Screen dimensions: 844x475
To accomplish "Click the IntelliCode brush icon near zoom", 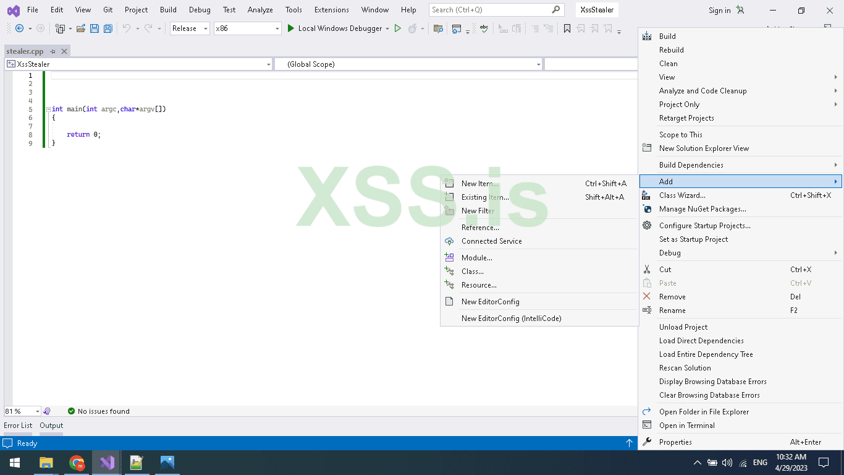I will (47, 411).
